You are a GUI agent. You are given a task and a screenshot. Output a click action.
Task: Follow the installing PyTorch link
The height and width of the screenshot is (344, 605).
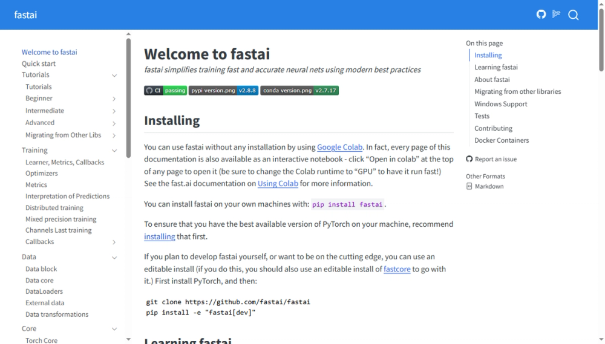tap(159, 236)
